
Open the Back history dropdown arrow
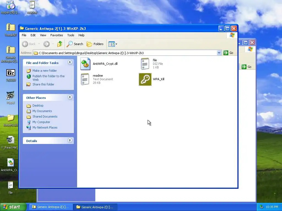tap(39, 44)
